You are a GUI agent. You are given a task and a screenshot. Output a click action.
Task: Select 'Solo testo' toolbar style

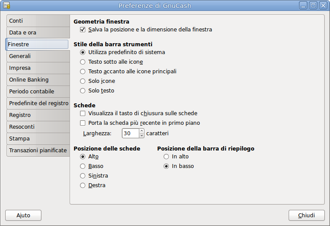click(83, 91)
